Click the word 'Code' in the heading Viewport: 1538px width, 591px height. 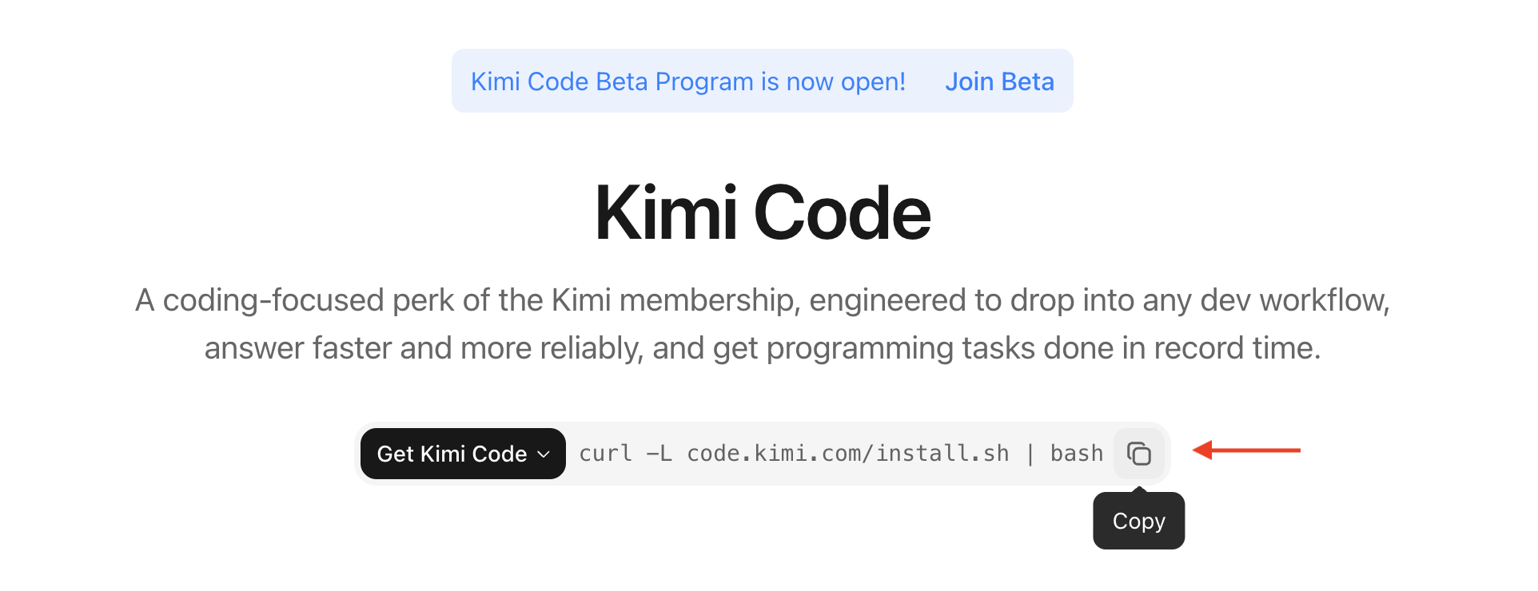[842, 212]
